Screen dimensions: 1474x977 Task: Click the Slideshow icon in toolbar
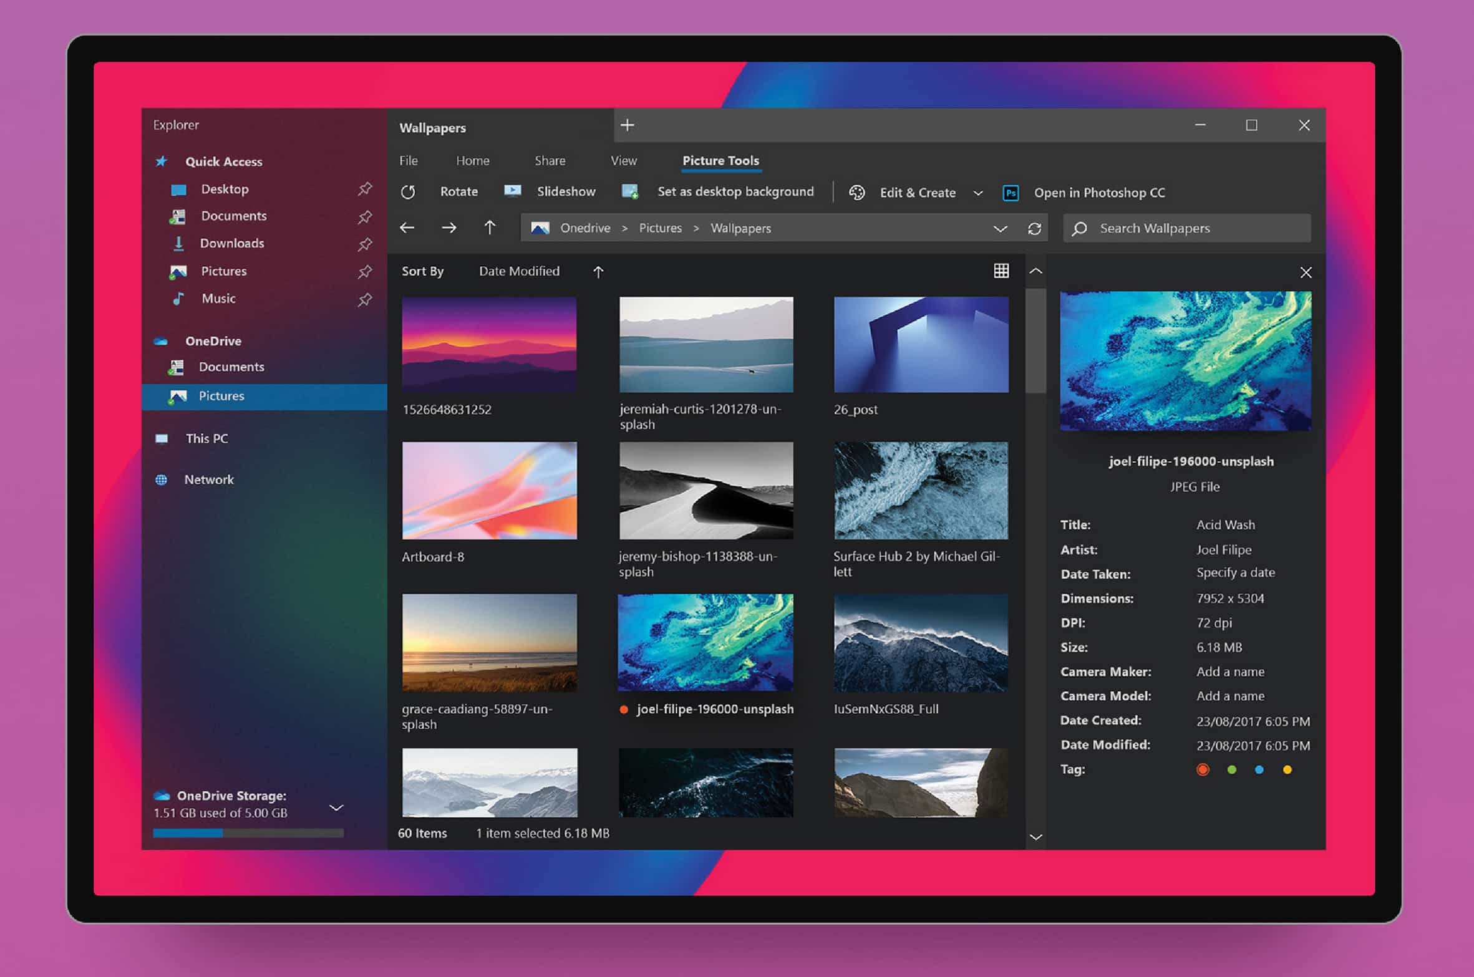[510, 192]
